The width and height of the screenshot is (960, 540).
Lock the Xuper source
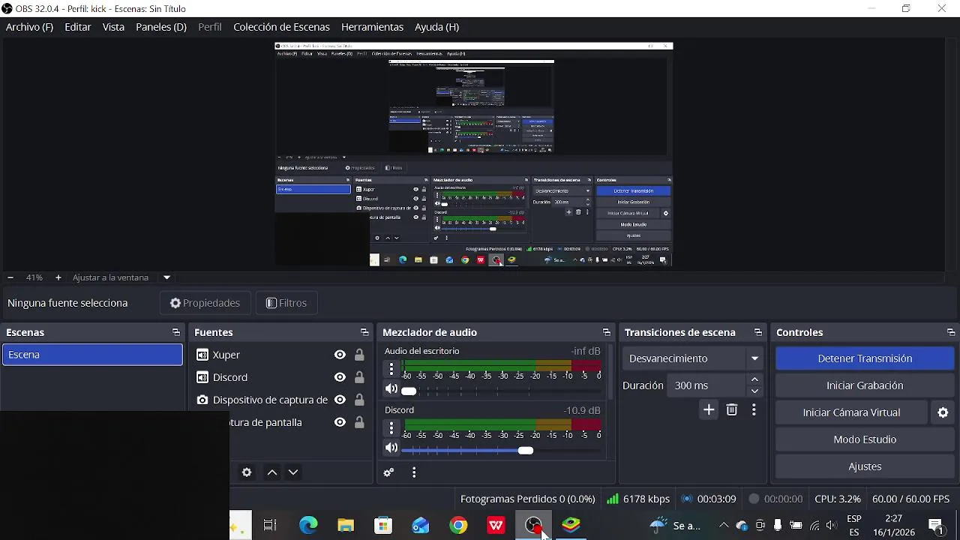[x=359, y=355]
